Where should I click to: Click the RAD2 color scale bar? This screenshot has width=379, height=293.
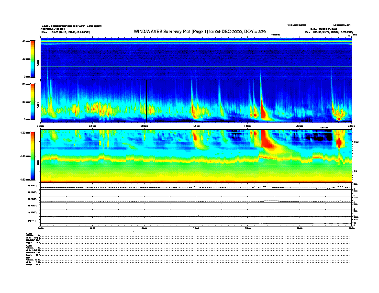(33, 59)
